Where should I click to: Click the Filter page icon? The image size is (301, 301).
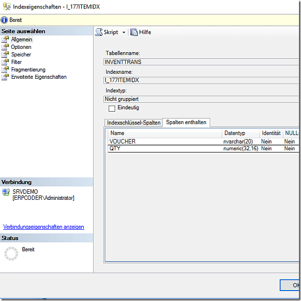click(5, 62)
